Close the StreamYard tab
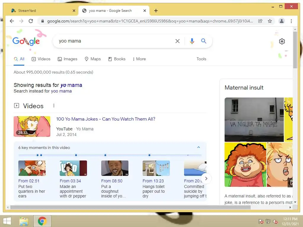This screenshot has height=227, width=303. pos(74,11)
